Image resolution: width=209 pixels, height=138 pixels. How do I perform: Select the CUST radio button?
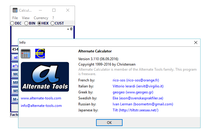pyautogui.click(x=57, y=23)
